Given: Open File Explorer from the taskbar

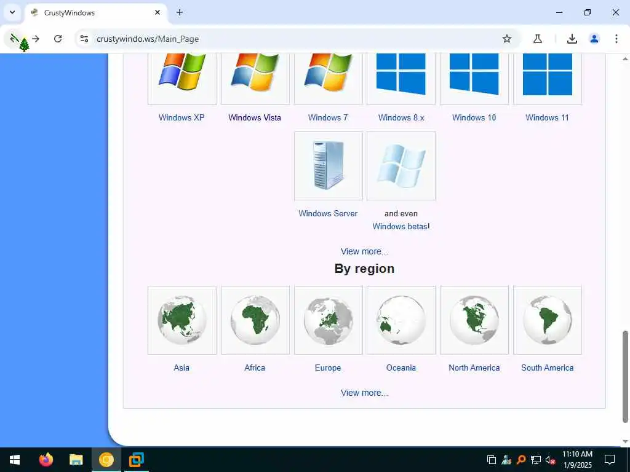Looking at the screenshot, I should click(76, 460).
